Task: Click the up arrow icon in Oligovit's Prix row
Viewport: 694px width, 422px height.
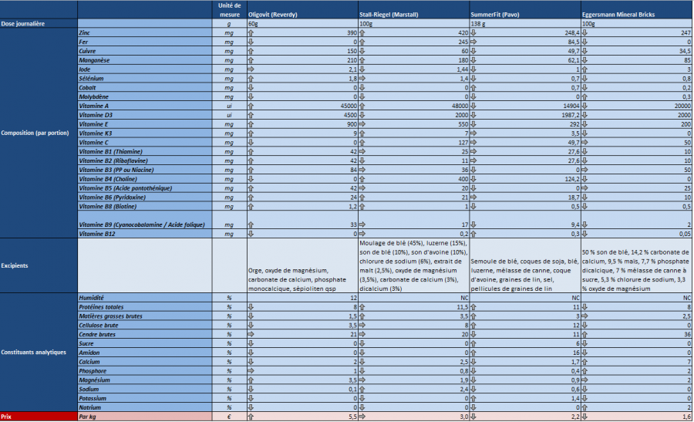Action: (251, 417)
